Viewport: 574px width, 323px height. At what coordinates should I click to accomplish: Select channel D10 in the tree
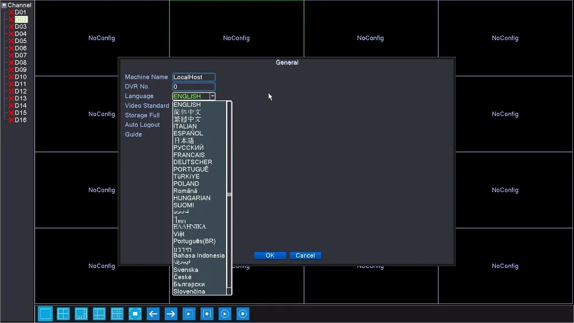(x=21, y=77)
